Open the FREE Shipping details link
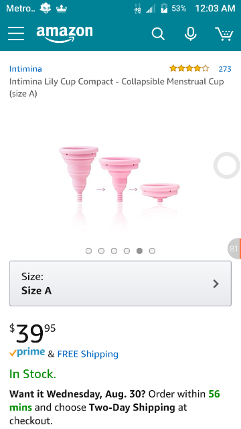Image resolution: width=241 pixels, height=429 pixels. [88, 354]
